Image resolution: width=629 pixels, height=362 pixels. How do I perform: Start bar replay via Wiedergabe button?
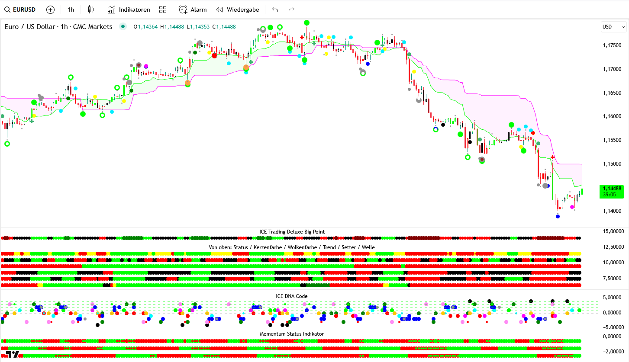(238, 10)
